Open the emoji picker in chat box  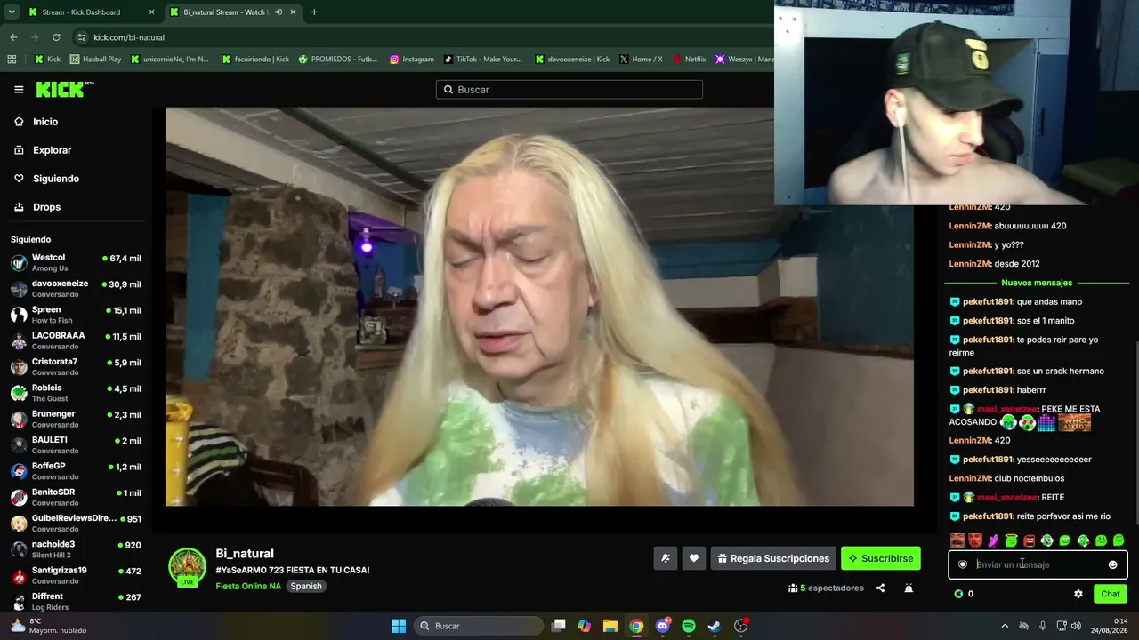point(1112,564)
